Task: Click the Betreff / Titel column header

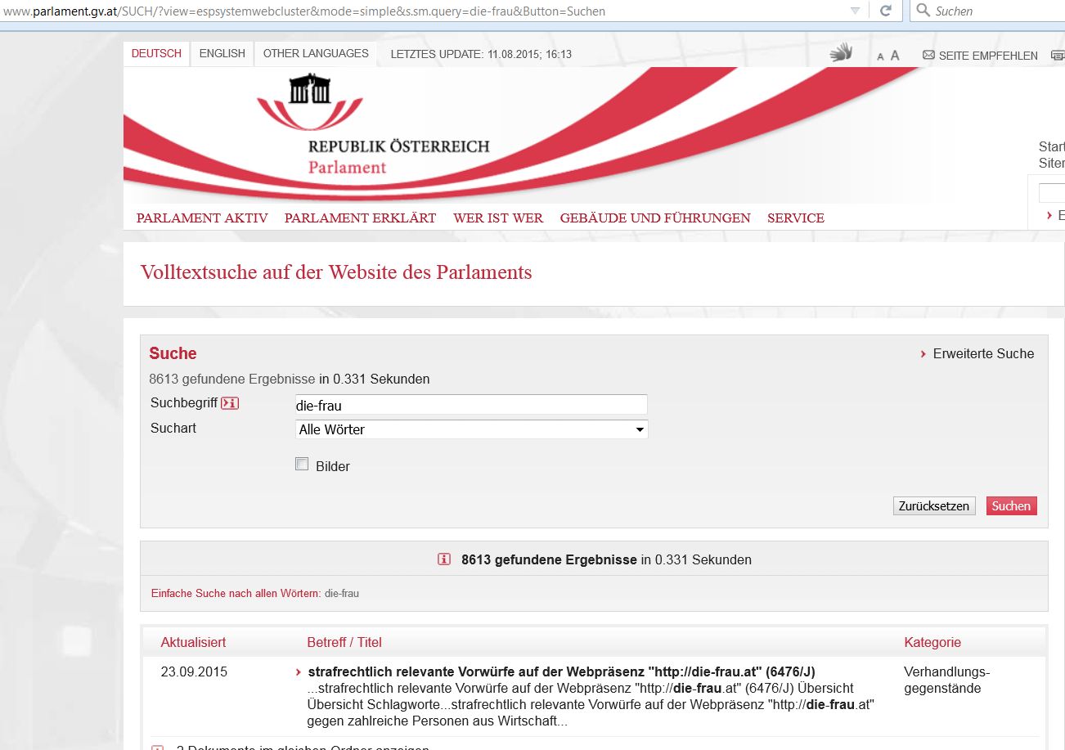Action: (344, 642)
